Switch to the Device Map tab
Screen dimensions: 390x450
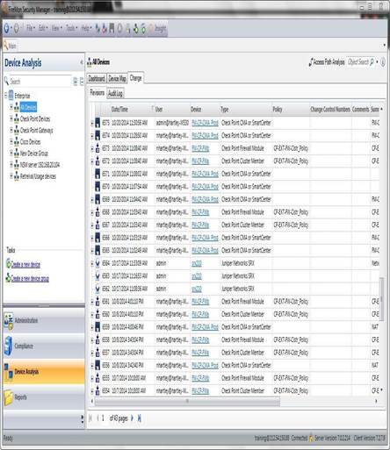[117, 79]
